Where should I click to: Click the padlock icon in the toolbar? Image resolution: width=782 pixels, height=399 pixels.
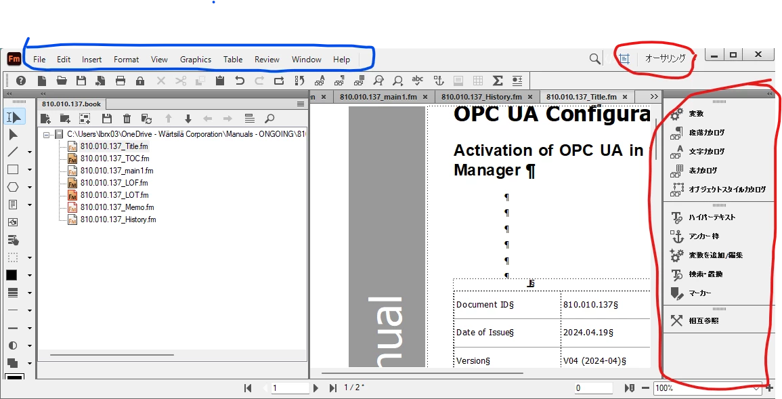pyautogui.click(x=140, y=81)
